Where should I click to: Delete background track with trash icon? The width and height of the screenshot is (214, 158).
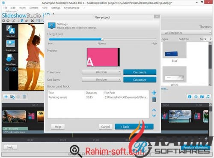[x=154, y=100]
